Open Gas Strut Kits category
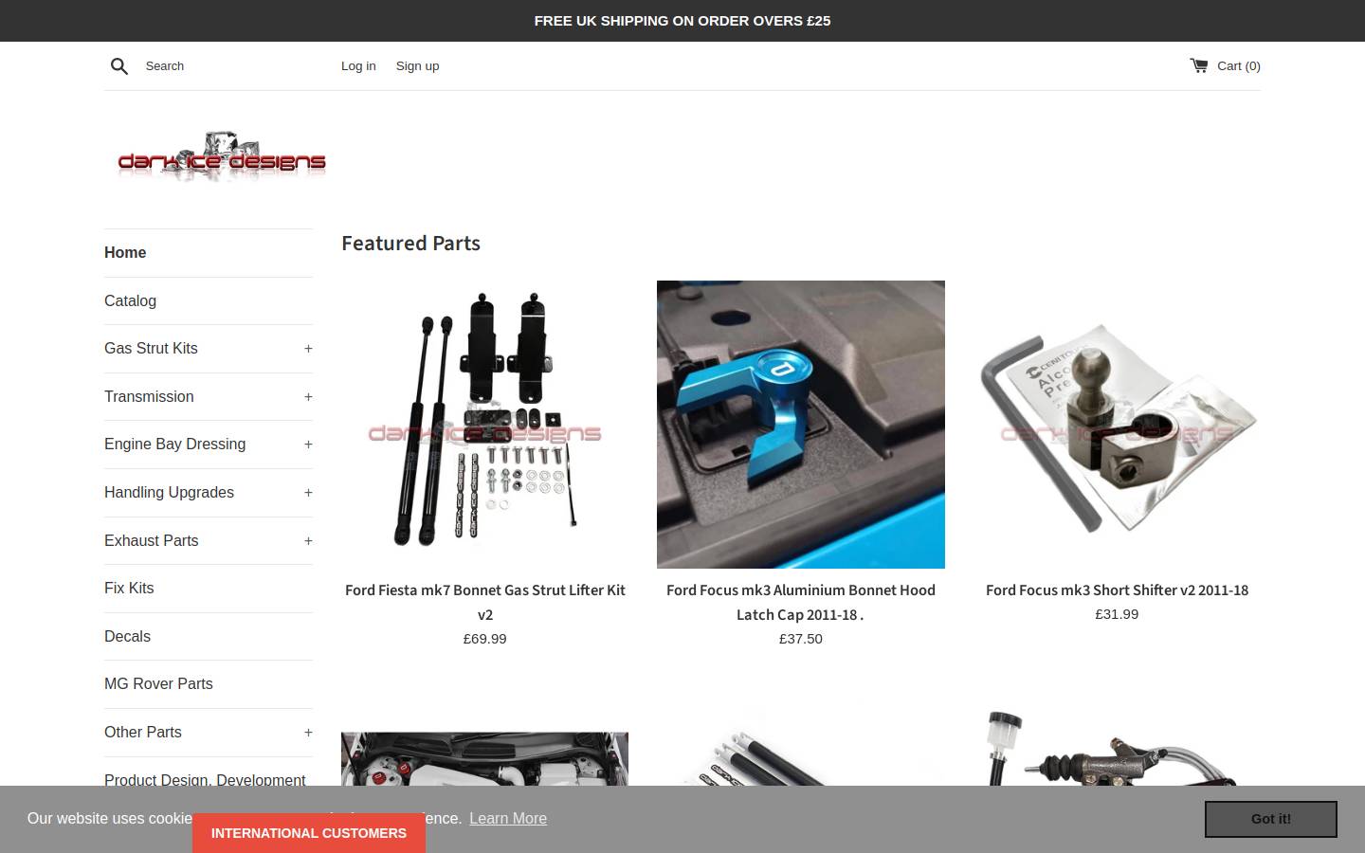Screen dimensions: 1365x853 pos(151,348)
